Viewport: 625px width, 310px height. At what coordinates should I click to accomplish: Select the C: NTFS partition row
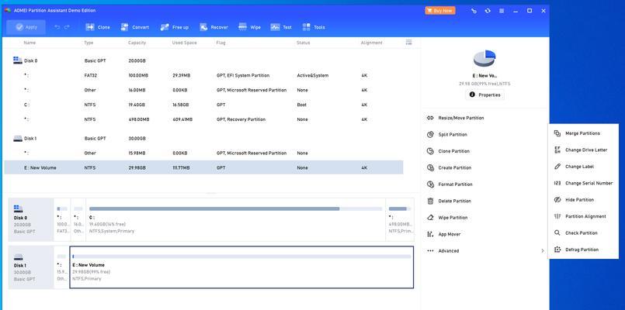pos(203,105)
